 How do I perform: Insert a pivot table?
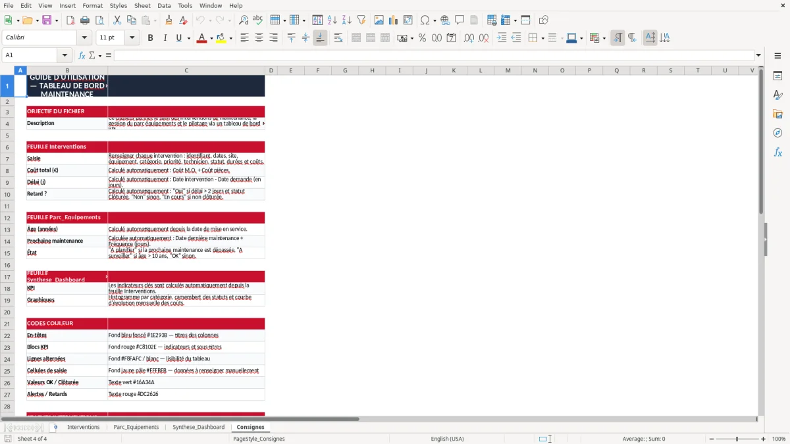(x=408, y=20)
